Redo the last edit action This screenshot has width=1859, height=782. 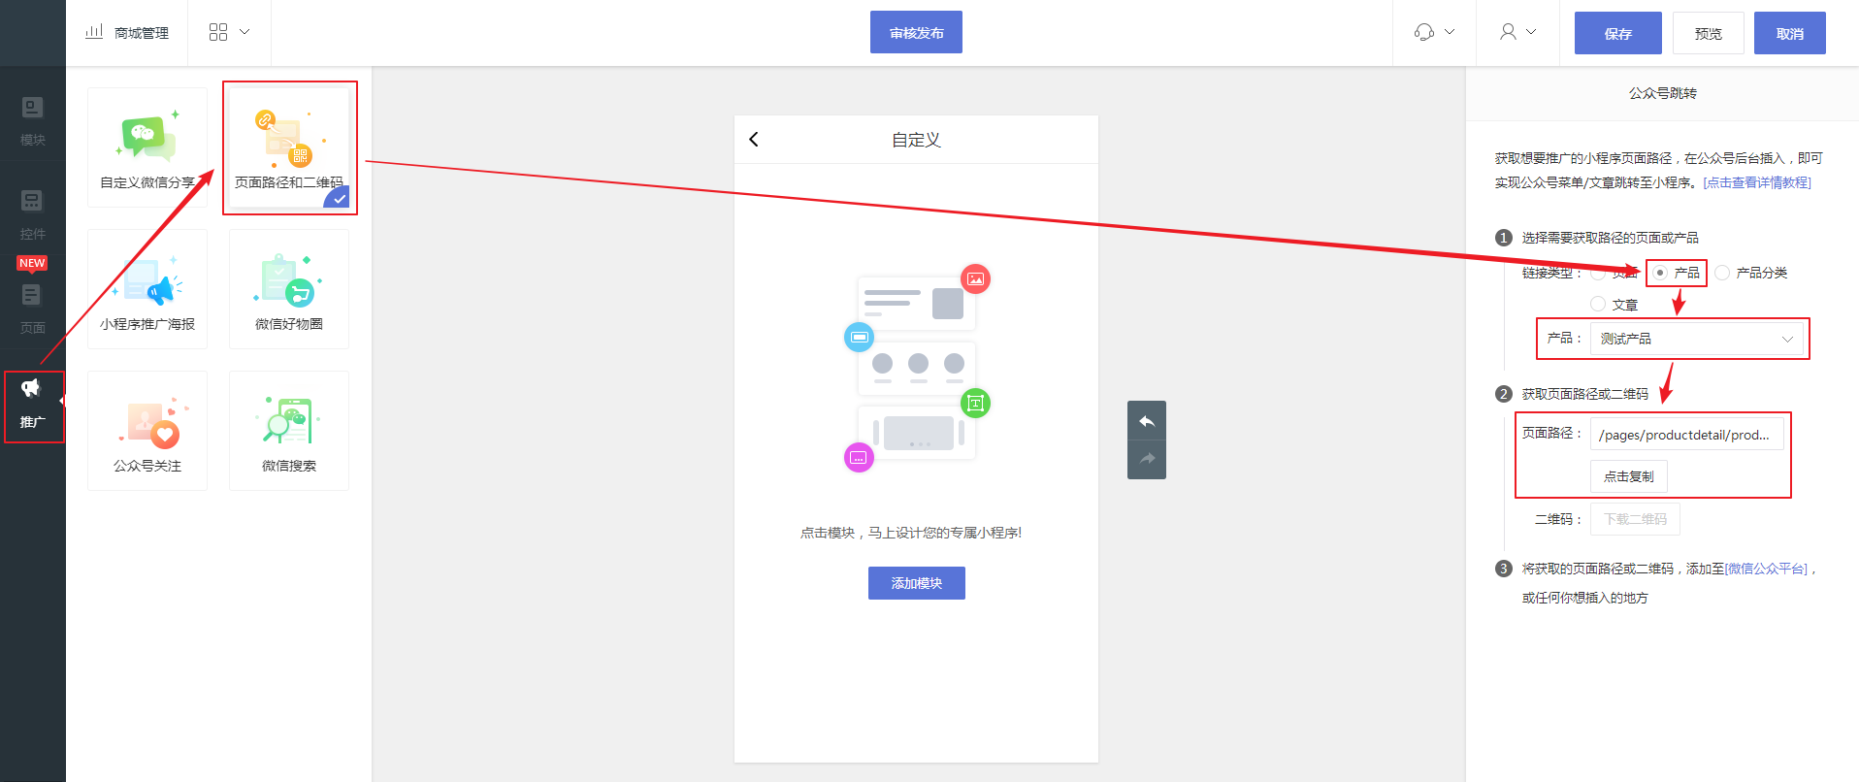point(1147,459)
